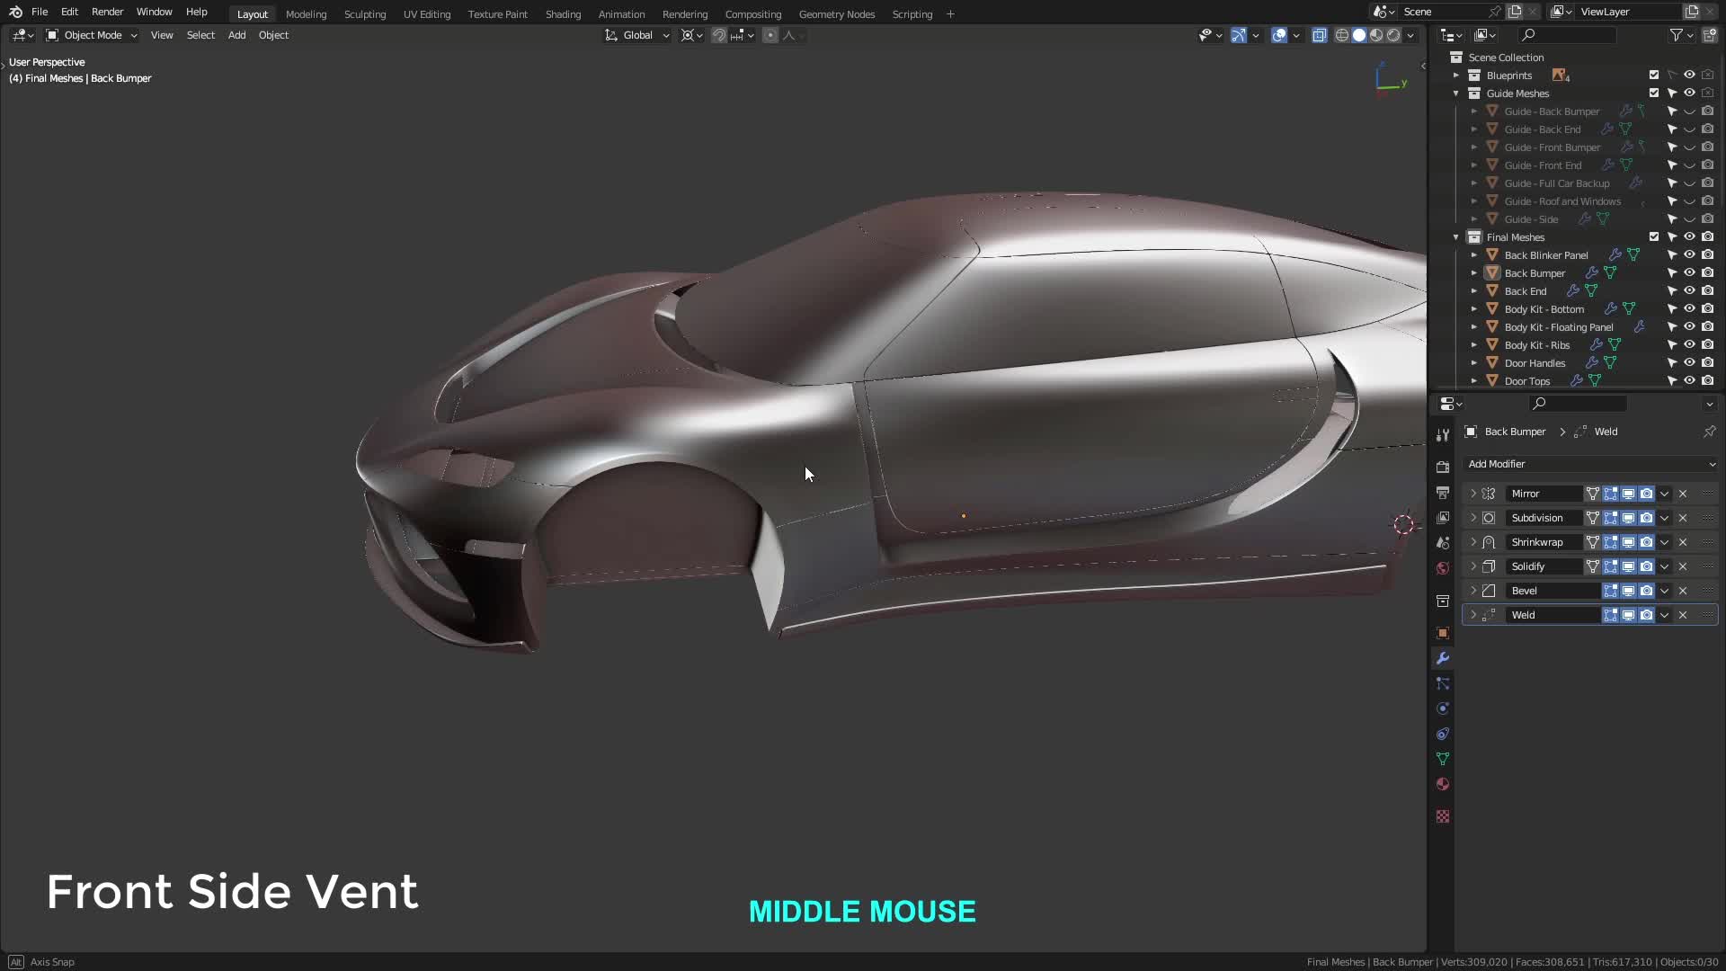This screenshot has height=971, width=1726.
Task: Open the outliner filter funnel
Action: point(1677,35)
